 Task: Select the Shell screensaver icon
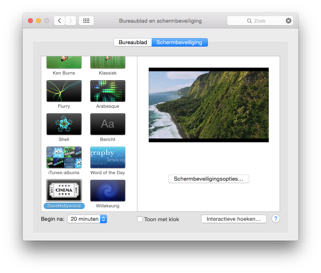pyautogui.click(x=64, y=124)
